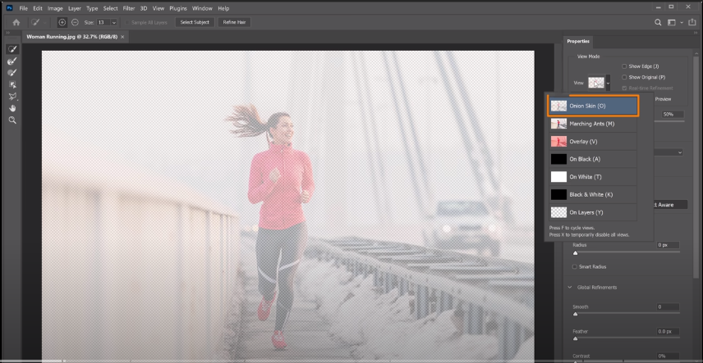Select the Hand tool
Screen dimensions: 703x363
(12, 108)
